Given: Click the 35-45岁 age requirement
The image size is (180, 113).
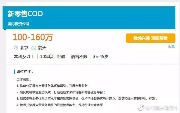Looking at the screenshot, I should point(101,56).
